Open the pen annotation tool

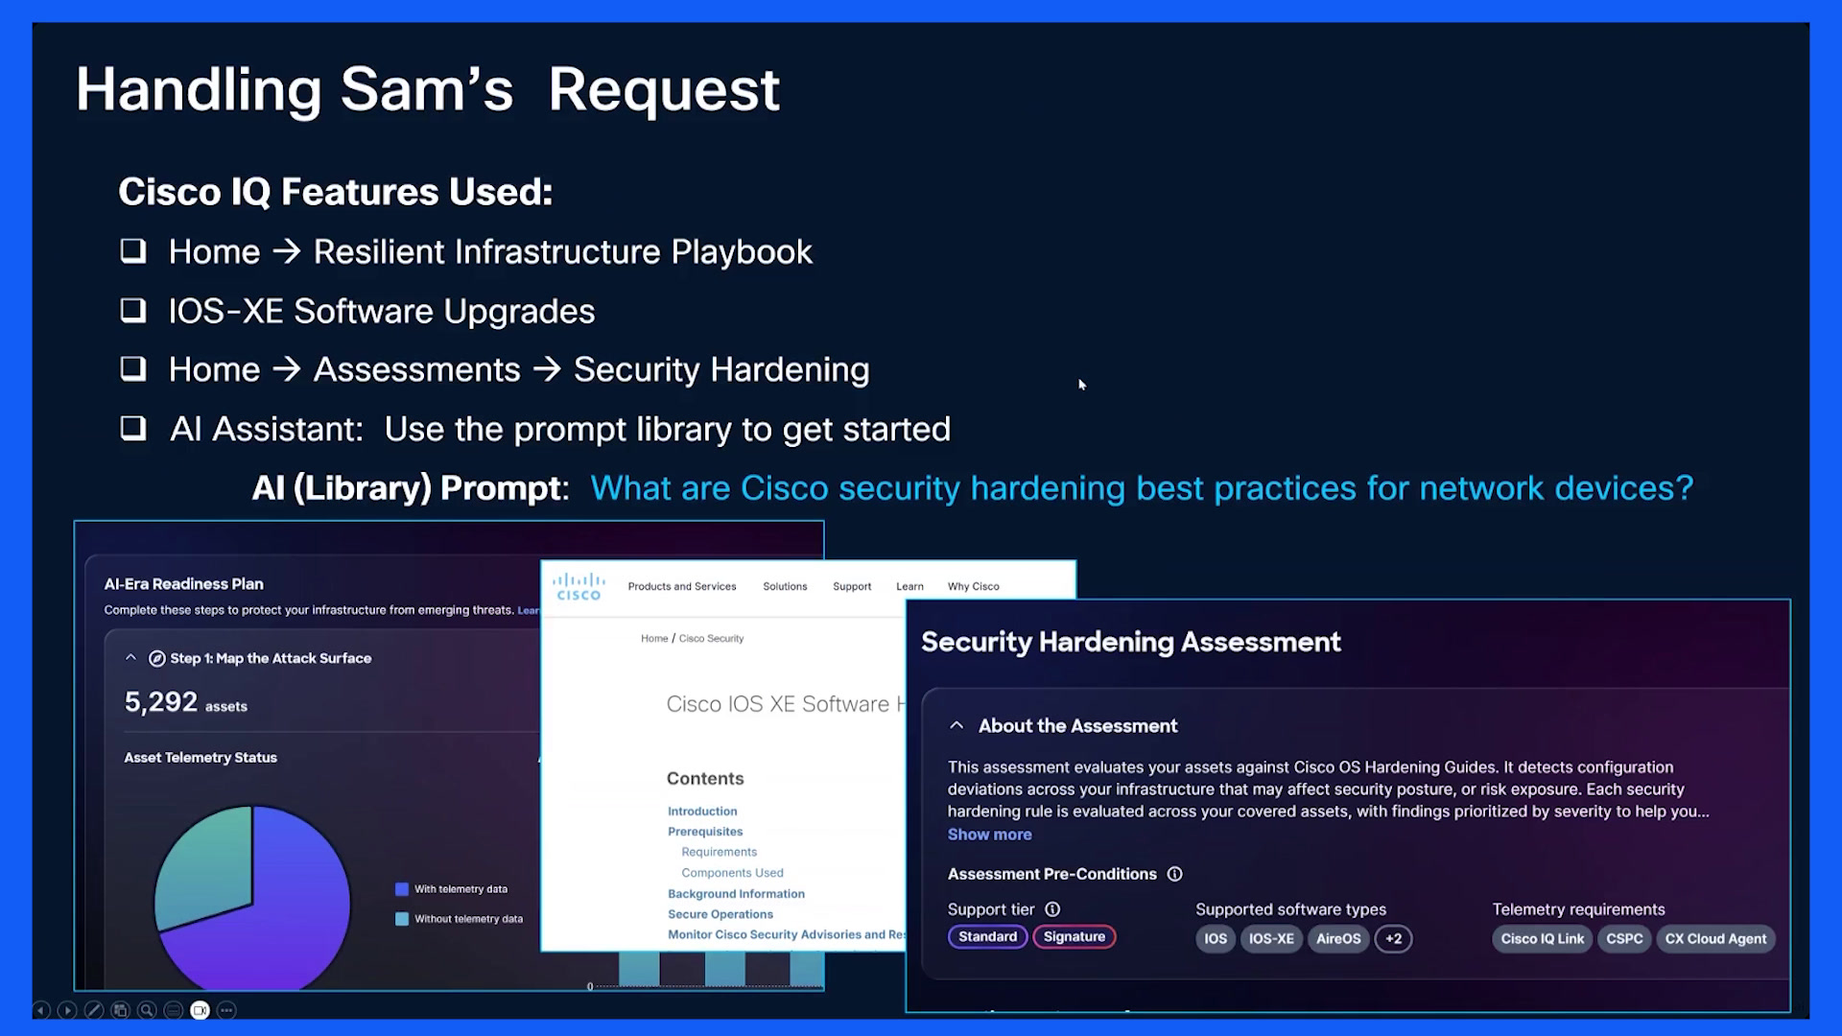tap(94, 1010)
